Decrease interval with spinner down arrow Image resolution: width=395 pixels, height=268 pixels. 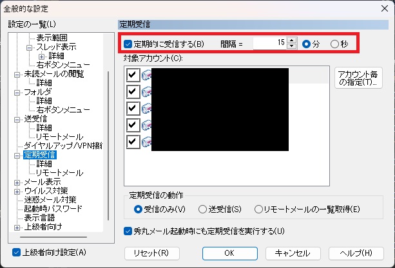pos(292,46)
